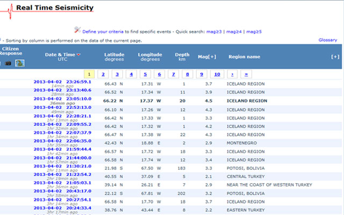Expand the Mag[+] column header

[x=208, y=56]
